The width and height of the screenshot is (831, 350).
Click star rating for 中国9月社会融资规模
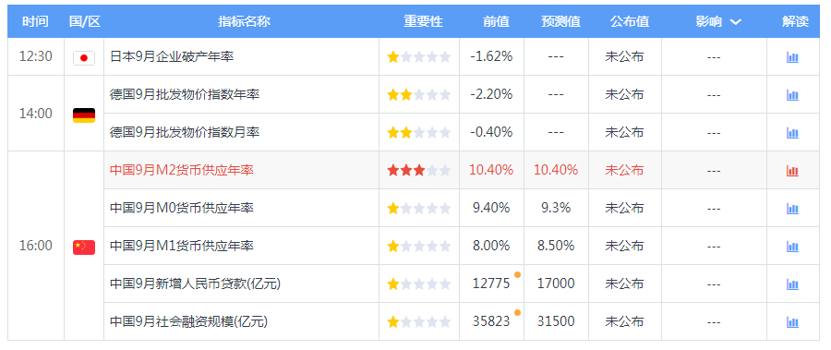(x=418, y=322)
